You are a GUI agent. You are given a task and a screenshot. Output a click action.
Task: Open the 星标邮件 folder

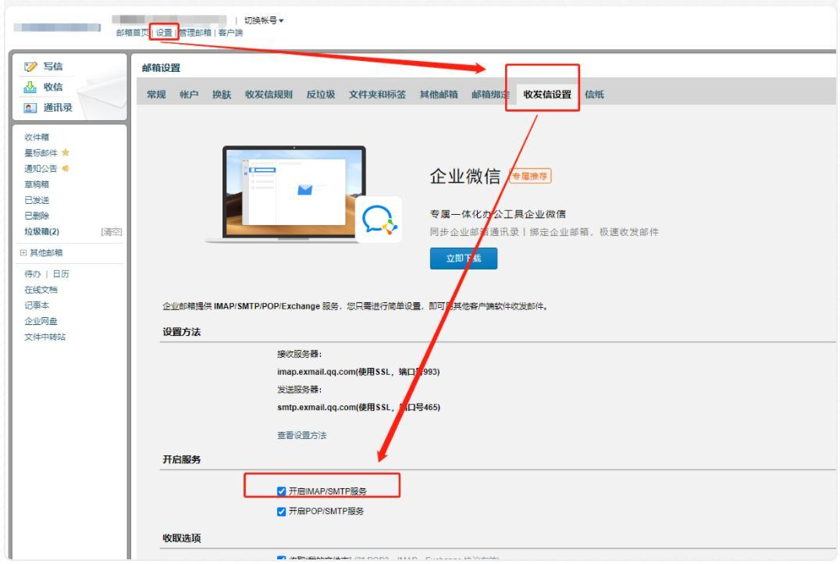pos(41,153)
